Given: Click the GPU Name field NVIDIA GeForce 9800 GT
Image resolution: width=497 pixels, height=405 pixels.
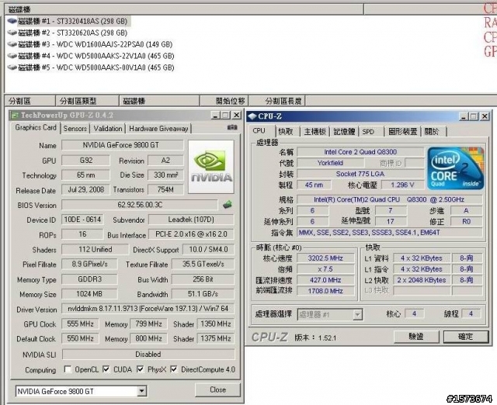Looking at the screenshot, I should pyautogui.click(x=123, y=145).
